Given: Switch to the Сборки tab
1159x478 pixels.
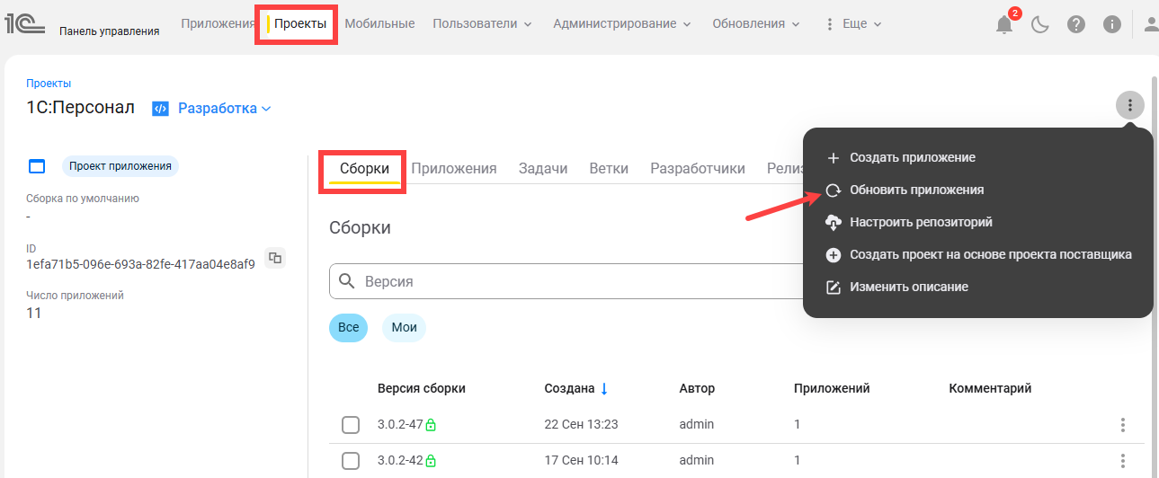Looking at the screenshot, I should coord(364,169).
